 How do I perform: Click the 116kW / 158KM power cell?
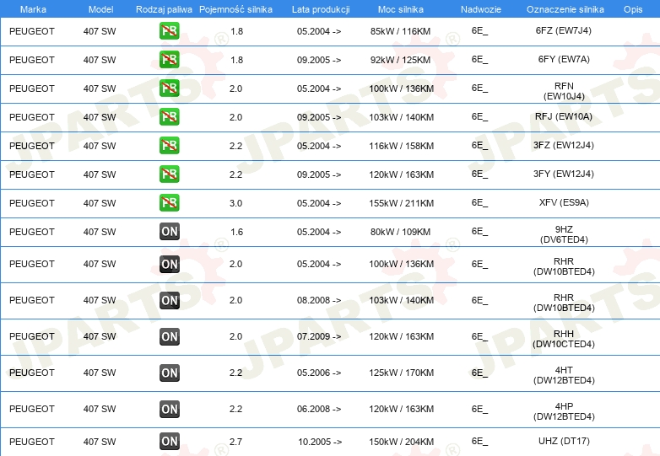pos(401,146)
